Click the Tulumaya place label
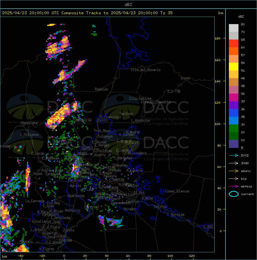Viewport: 257px width, 260px height. pyautogui.click(x=105, y=136)
